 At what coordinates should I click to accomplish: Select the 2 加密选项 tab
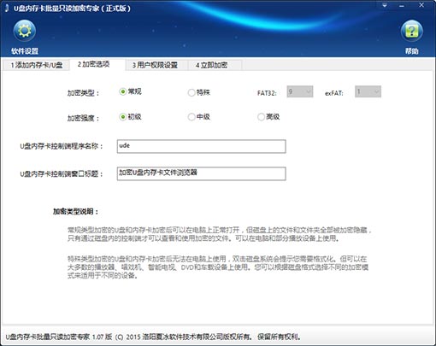[x=94, y=64]
